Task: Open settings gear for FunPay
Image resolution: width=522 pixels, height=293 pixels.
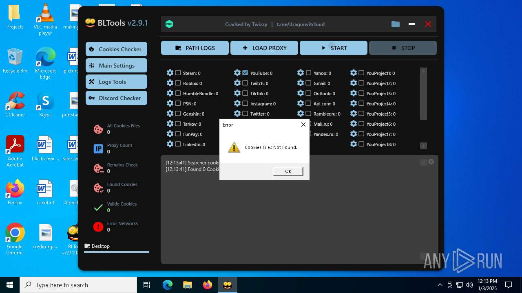Action: click(x=170, y=134)
